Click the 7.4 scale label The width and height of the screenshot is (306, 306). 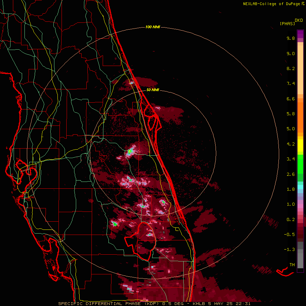[291, 84]
